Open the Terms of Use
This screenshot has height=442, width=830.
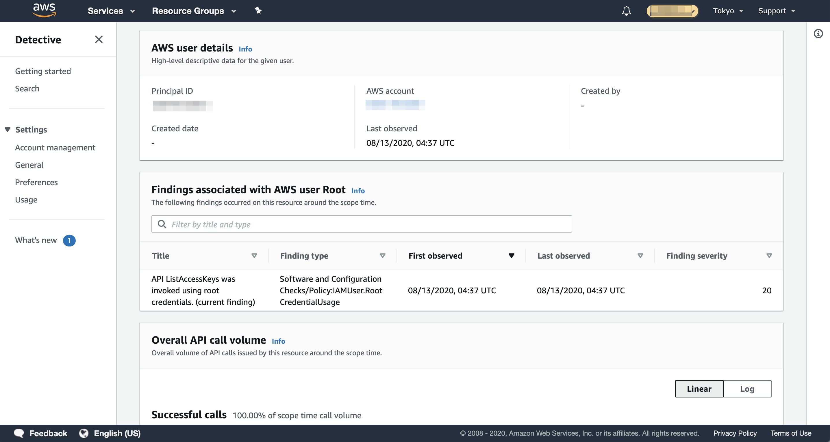tap(790, 433)
